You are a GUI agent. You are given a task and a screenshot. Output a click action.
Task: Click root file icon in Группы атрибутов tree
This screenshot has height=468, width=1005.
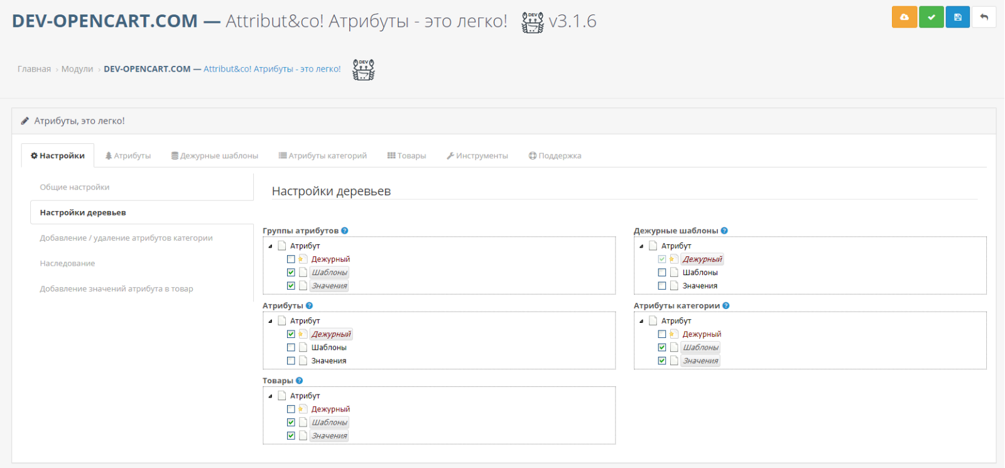pos(282,246)
